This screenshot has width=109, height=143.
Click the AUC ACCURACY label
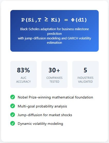click(x=23, y=80)
